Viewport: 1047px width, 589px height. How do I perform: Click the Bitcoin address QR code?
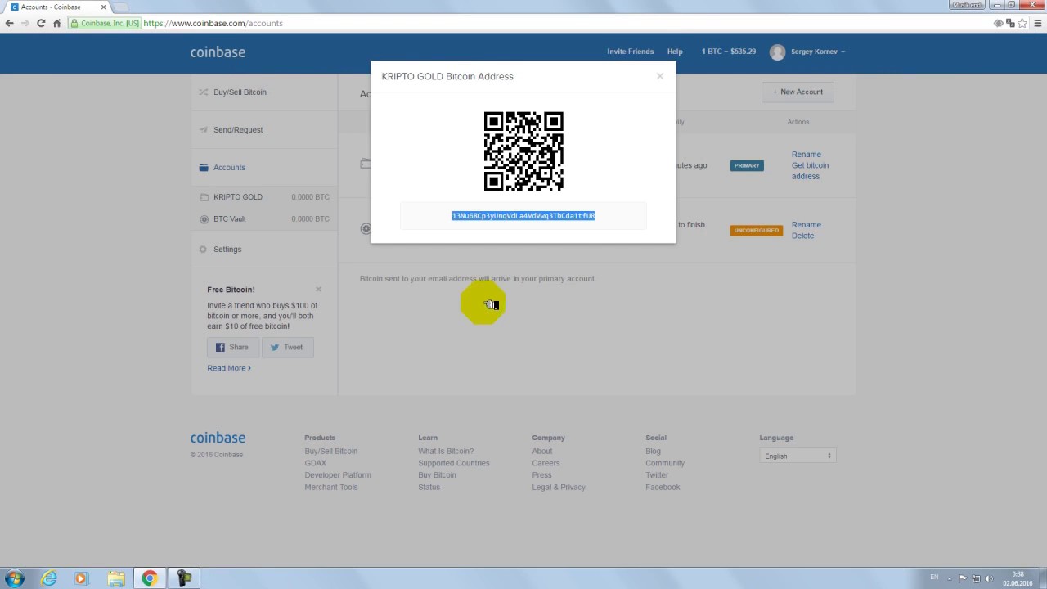point(523,151)
